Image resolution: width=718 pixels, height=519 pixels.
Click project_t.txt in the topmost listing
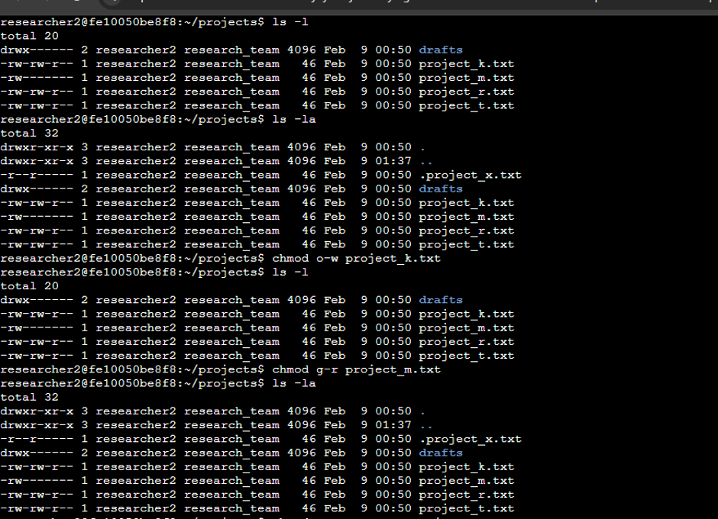tap(466, 105)
